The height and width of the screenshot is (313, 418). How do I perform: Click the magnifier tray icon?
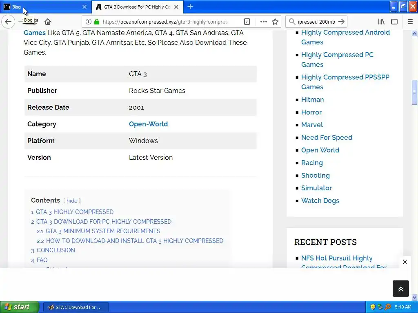tap(388, 307)
